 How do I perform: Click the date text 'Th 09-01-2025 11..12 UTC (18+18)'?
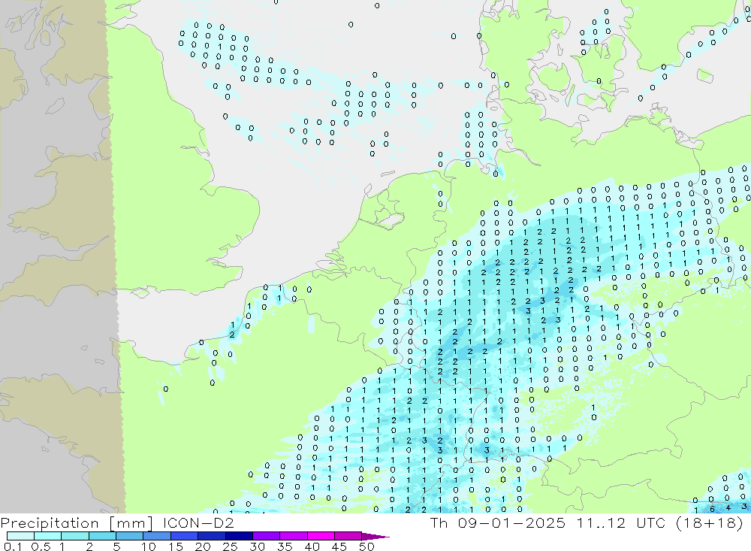pyautogui.click(x=587, y=522)
